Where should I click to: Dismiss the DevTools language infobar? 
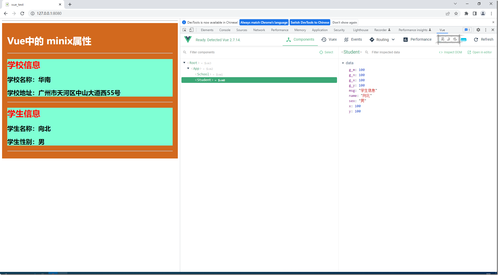click(493, 22)
